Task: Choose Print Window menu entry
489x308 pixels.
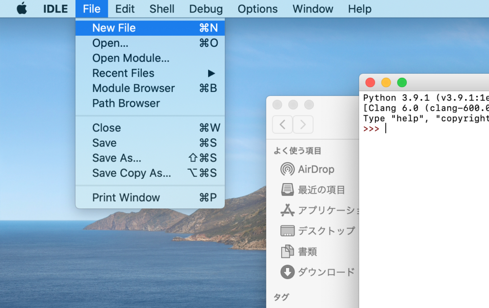Action: [x=150, y=197]
